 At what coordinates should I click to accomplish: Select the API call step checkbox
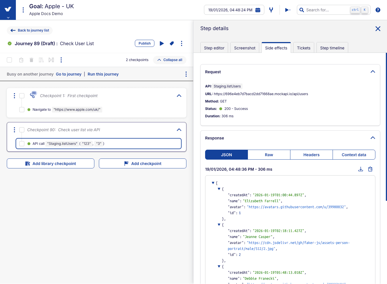[x=22, y=144]
